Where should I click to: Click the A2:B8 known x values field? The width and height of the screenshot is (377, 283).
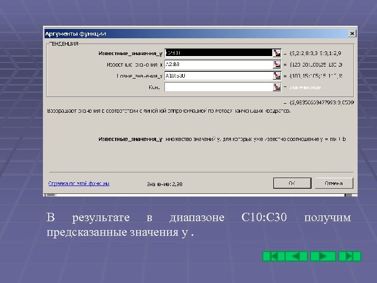tap(218, 64)
